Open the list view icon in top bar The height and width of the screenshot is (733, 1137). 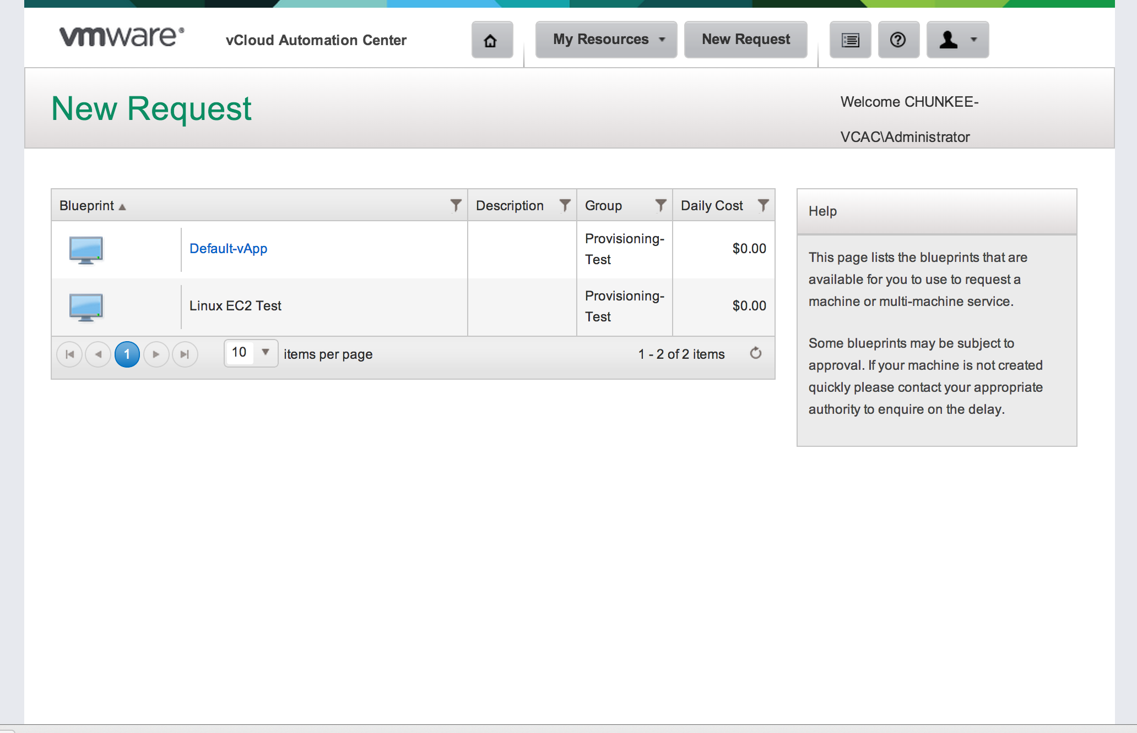coord(850,40)
